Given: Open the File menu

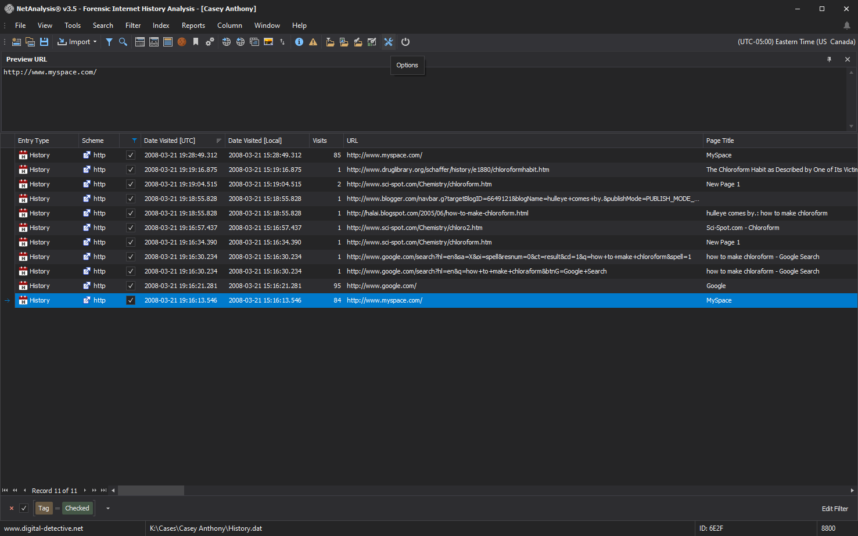Looking at the screenshot, I should (x=20, y=26).
